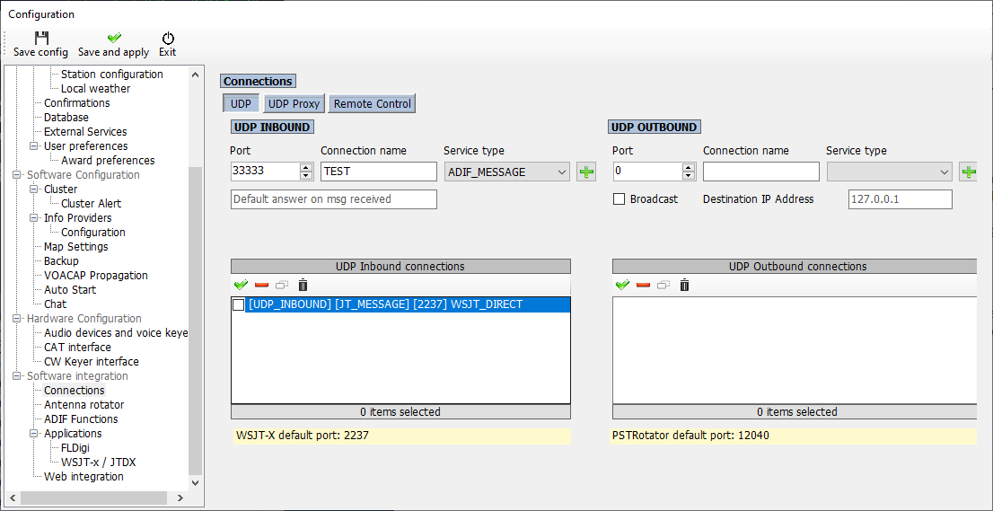Increase inbound port with up arrow

point(306,167)
